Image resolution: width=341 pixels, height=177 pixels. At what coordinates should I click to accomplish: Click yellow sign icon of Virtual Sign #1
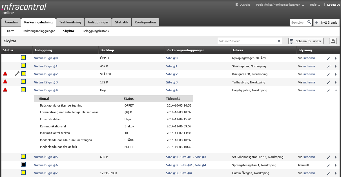(x=23, y=66)
